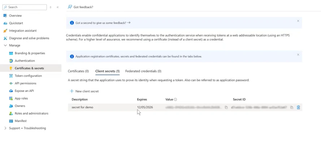Click the Integration assistant rocket icon
This screenshot has height=147, width=321.
coord(5,31)
